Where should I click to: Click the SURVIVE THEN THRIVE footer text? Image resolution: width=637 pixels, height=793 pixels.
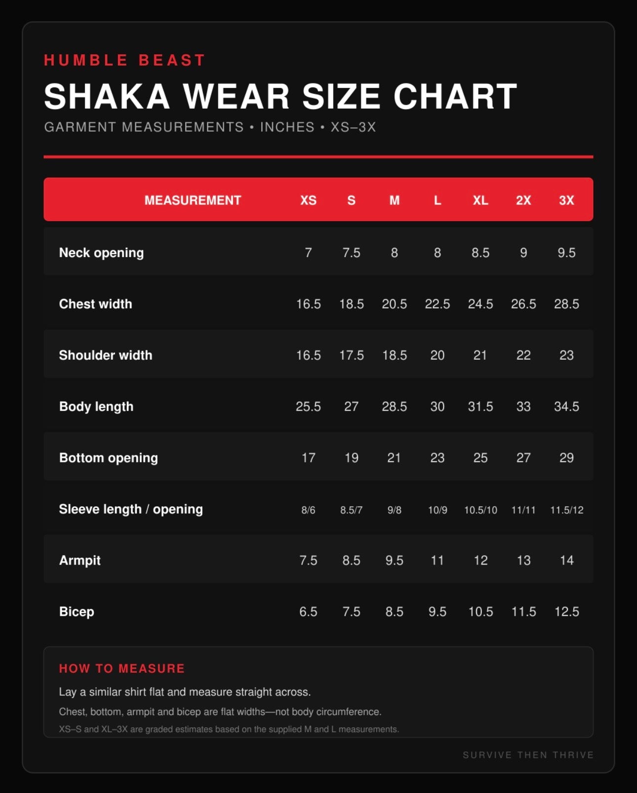[x=528, y=755]
